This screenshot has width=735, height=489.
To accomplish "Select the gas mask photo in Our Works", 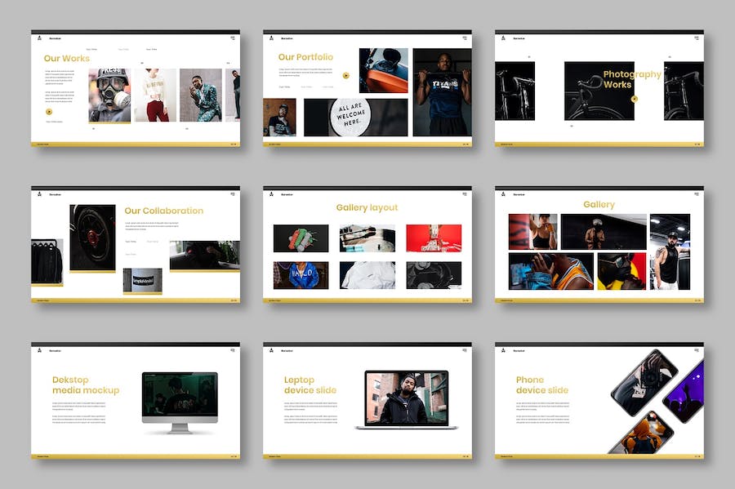I will 109,96.
